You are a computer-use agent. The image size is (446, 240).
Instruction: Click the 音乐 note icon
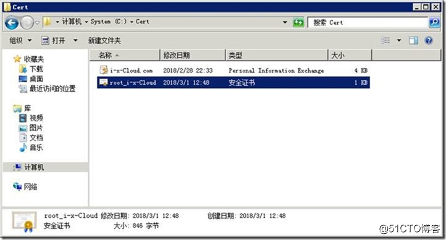pyautogui.click(x=23, y=147)
